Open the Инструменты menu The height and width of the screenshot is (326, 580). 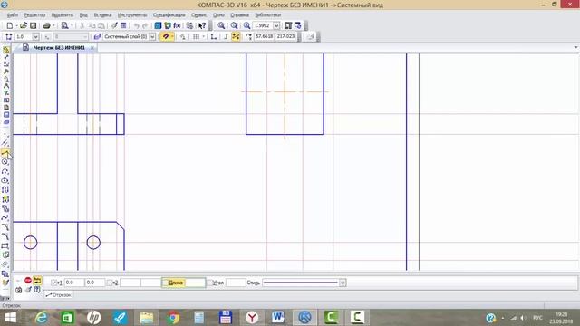pos(132,15)
